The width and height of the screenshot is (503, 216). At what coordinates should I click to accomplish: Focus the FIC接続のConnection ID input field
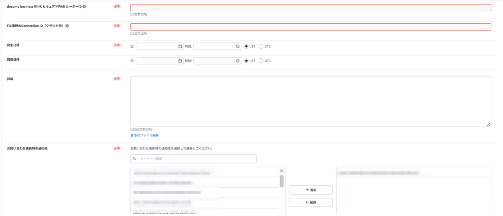tap(311, 27)
